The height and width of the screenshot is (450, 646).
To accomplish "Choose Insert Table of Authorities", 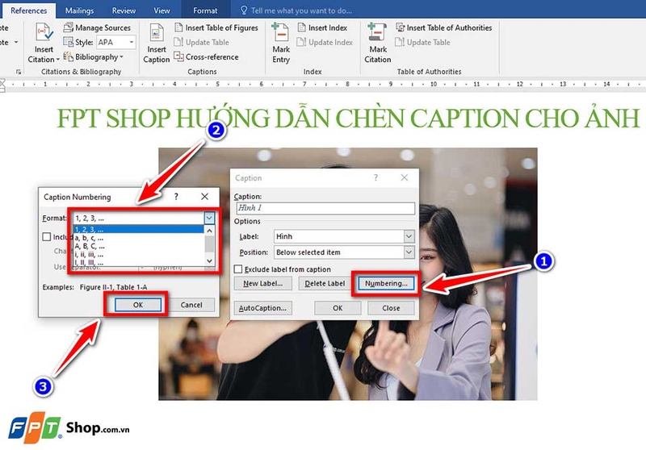I will point(443,27).
